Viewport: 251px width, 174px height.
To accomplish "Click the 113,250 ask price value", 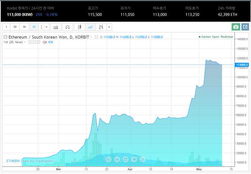I will 192,15.
